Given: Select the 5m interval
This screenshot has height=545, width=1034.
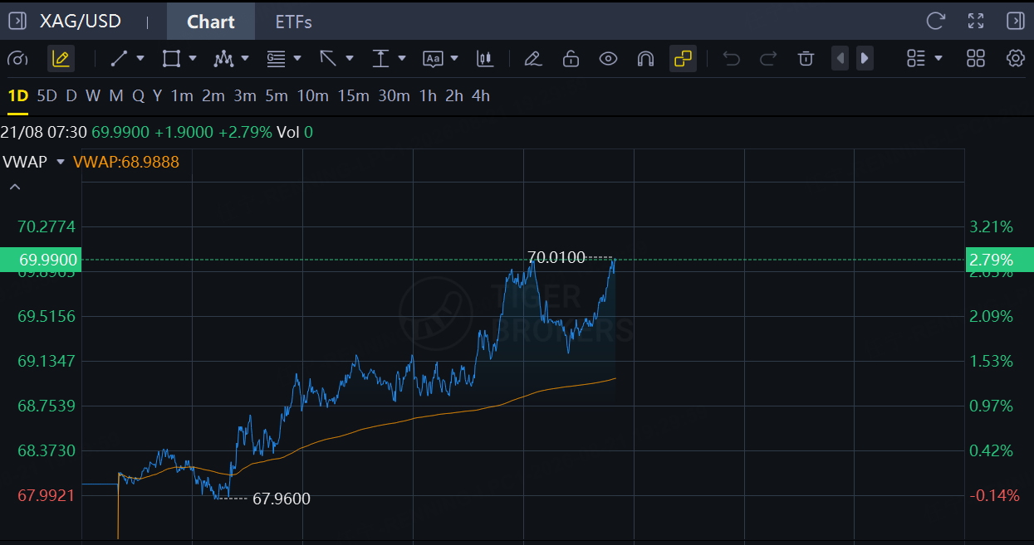Looking at the screenshot, I should click(277, 96).
